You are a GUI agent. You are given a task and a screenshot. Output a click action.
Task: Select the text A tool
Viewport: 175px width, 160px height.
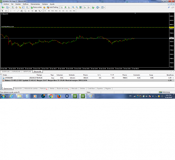(x=29, y=11)
